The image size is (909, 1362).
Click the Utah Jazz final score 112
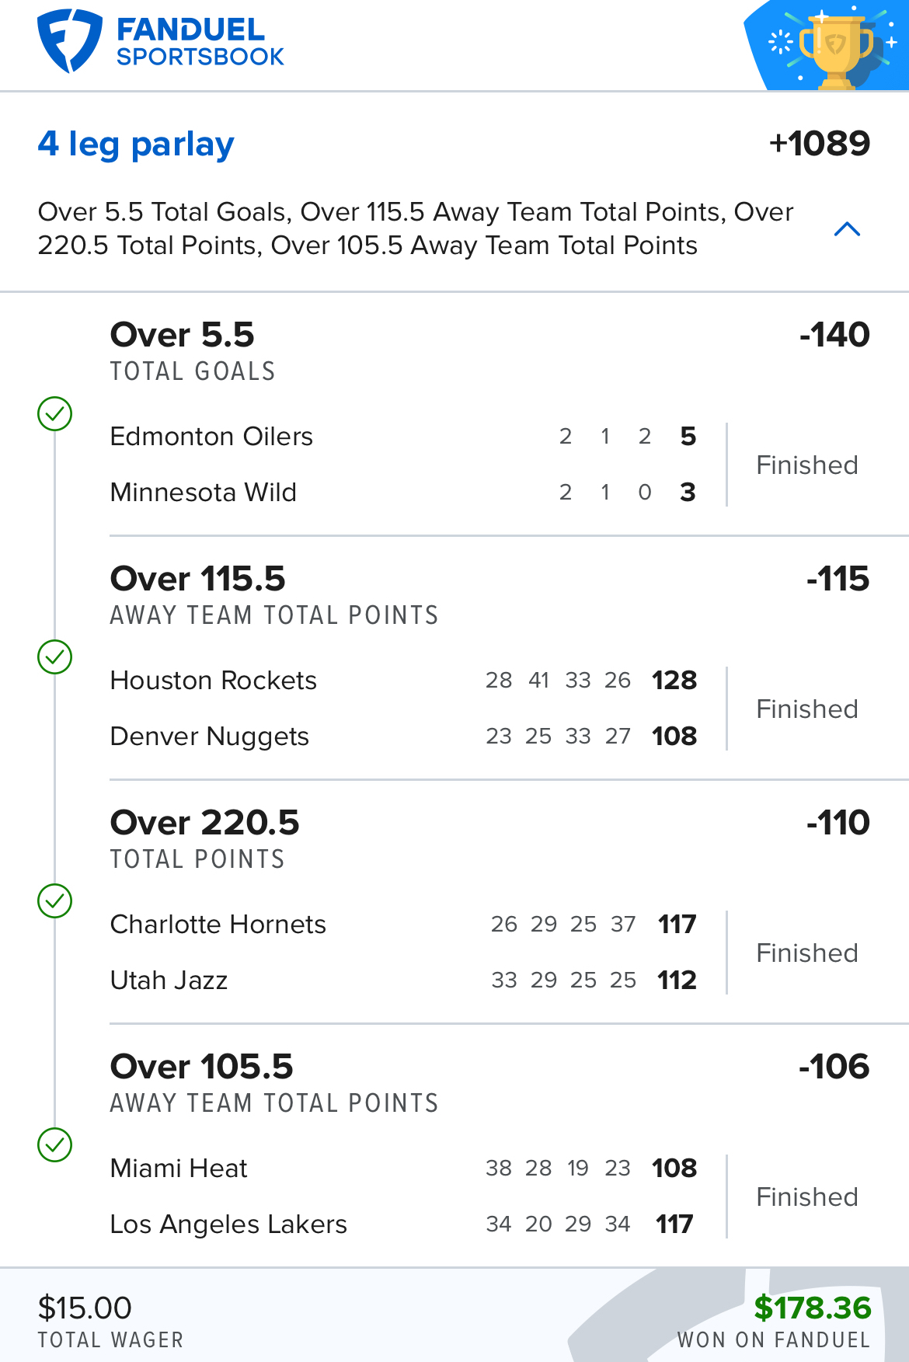(677, 981)
